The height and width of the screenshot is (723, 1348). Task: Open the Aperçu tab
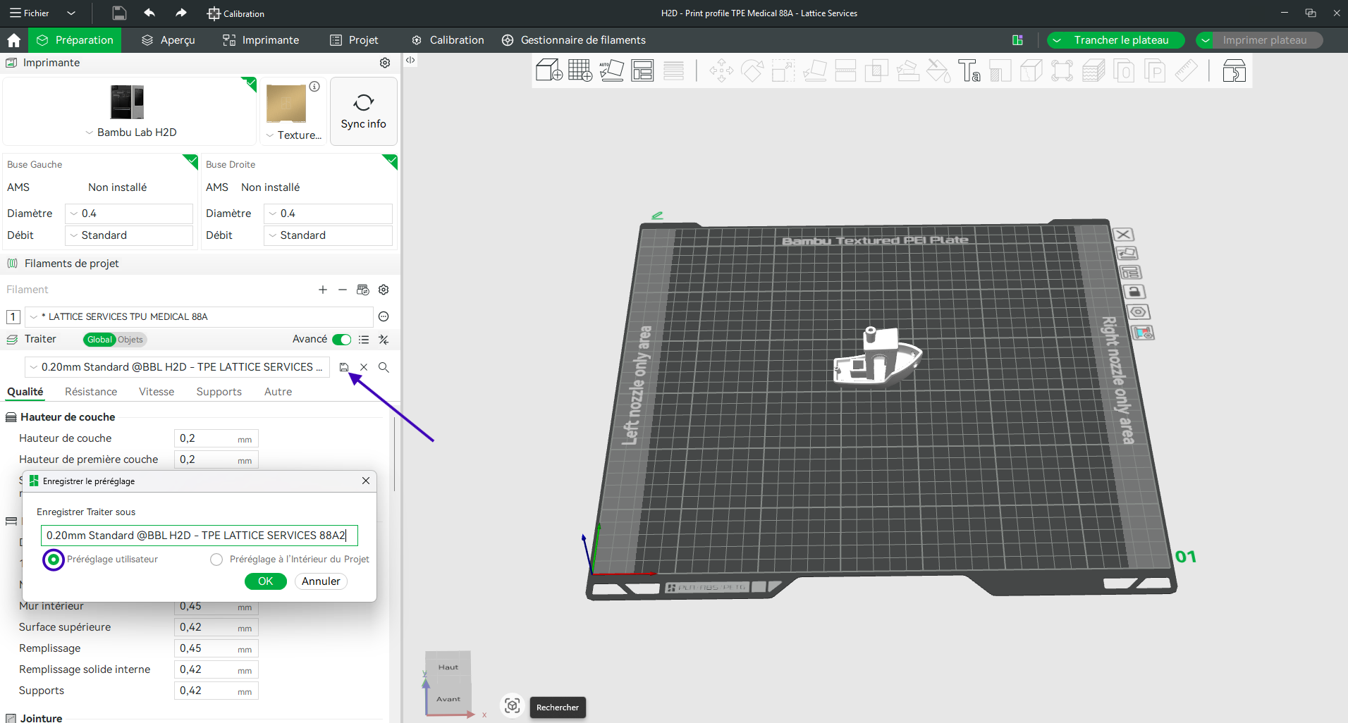pos(168,40)
